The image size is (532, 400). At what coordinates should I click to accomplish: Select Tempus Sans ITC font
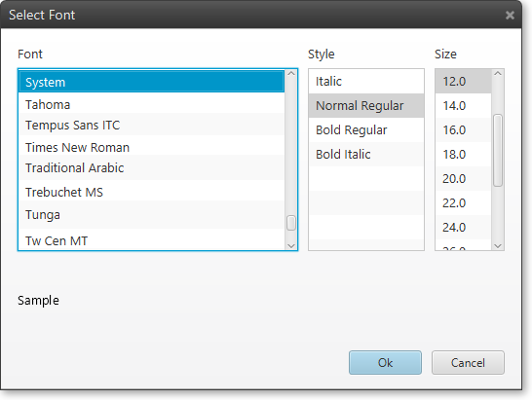pyautogui.click(x=152, y=125)
